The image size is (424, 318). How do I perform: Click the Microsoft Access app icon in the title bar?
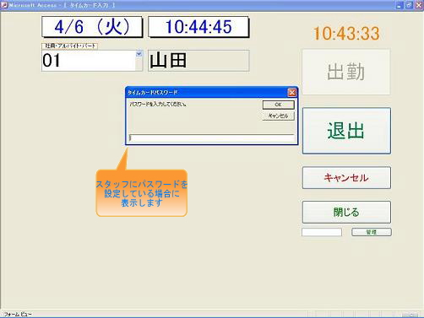(x=4, y=5)
